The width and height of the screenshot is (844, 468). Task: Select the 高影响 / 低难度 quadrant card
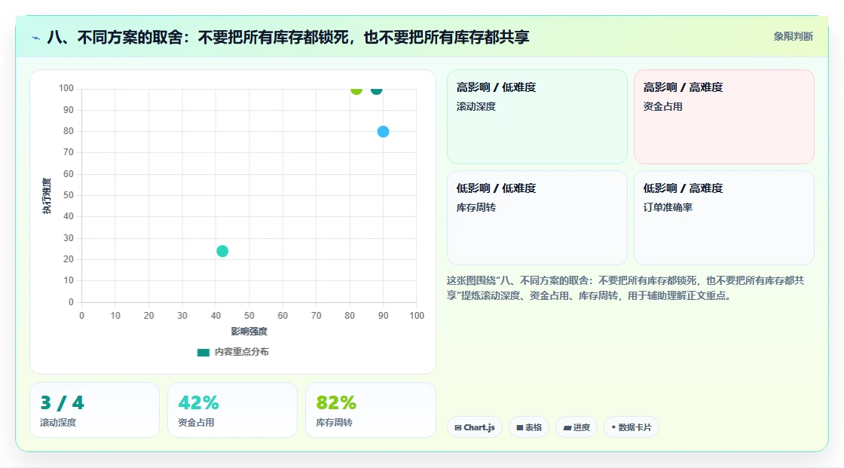[537, 117]
